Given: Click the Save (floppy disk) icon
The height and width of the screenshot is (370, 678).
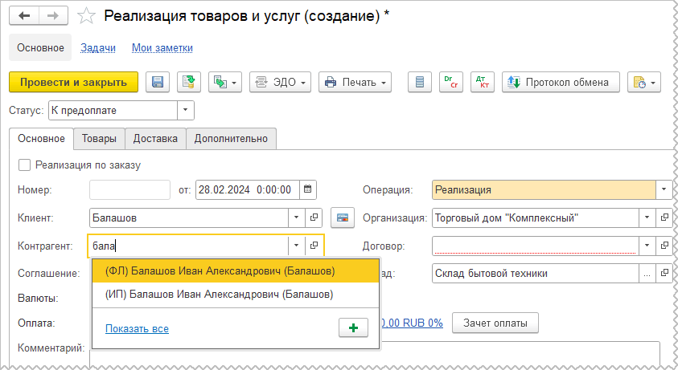Looking at the screenshot, I should pyautogui.click(x=158, y=82).
